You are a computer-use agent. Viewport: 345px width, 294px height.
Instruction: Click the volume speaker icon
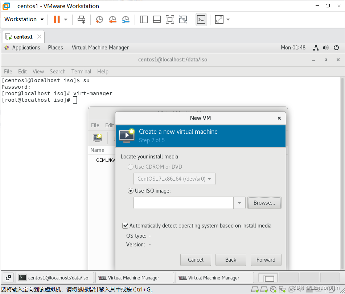tap(326, 48)
